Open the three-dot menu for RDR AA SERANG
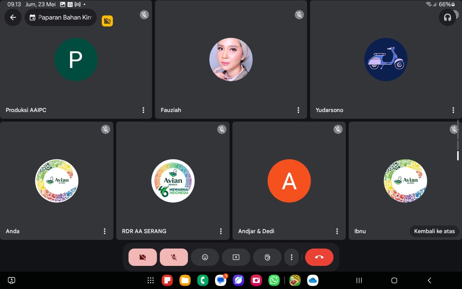The image size is (462, 289). (x=221, y=231)
